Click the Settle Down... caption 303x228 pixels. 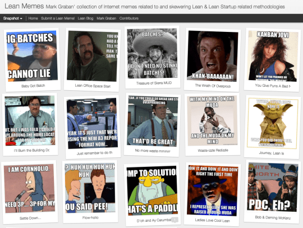click(30, 218)
